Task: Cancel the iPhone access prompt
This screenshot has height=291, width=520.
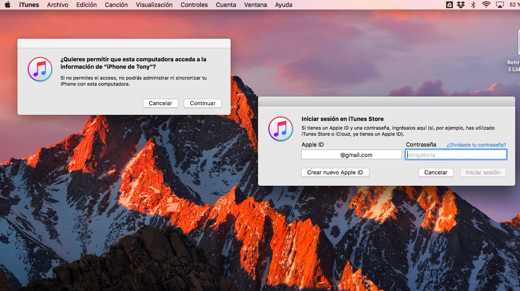Action: (x=160, y=104)
